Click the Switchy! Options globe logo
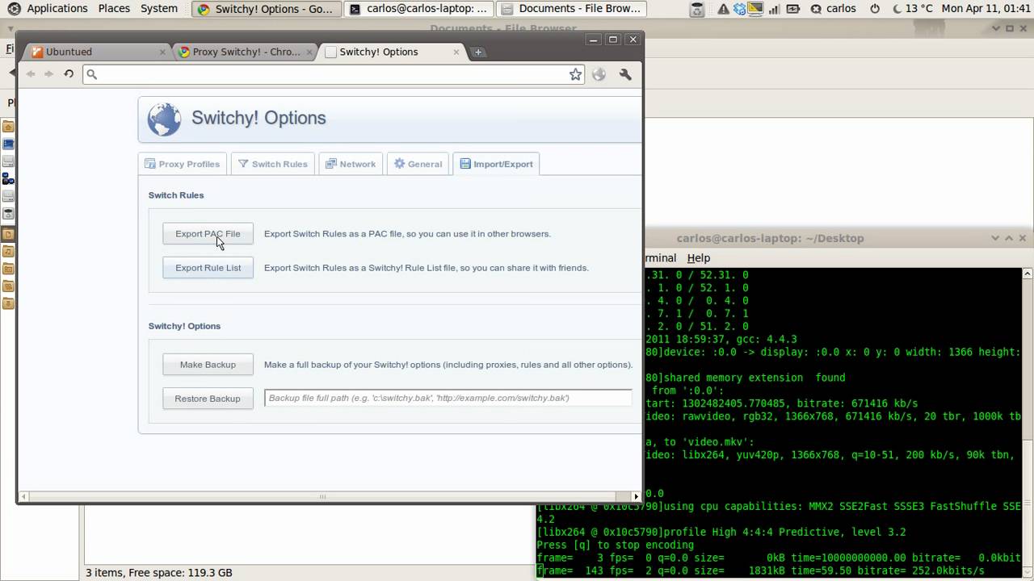The height and width of the screenshot is (581, 1034). [164, 119]
